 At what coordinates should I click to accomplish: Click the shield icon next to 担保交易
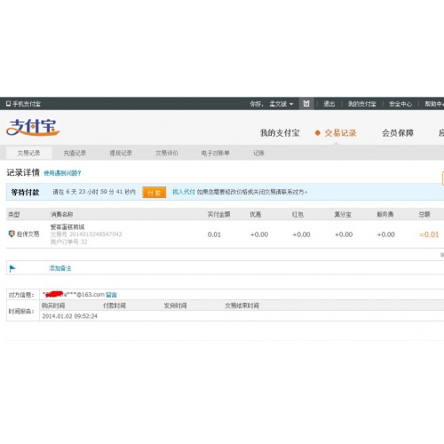[12, 234]
